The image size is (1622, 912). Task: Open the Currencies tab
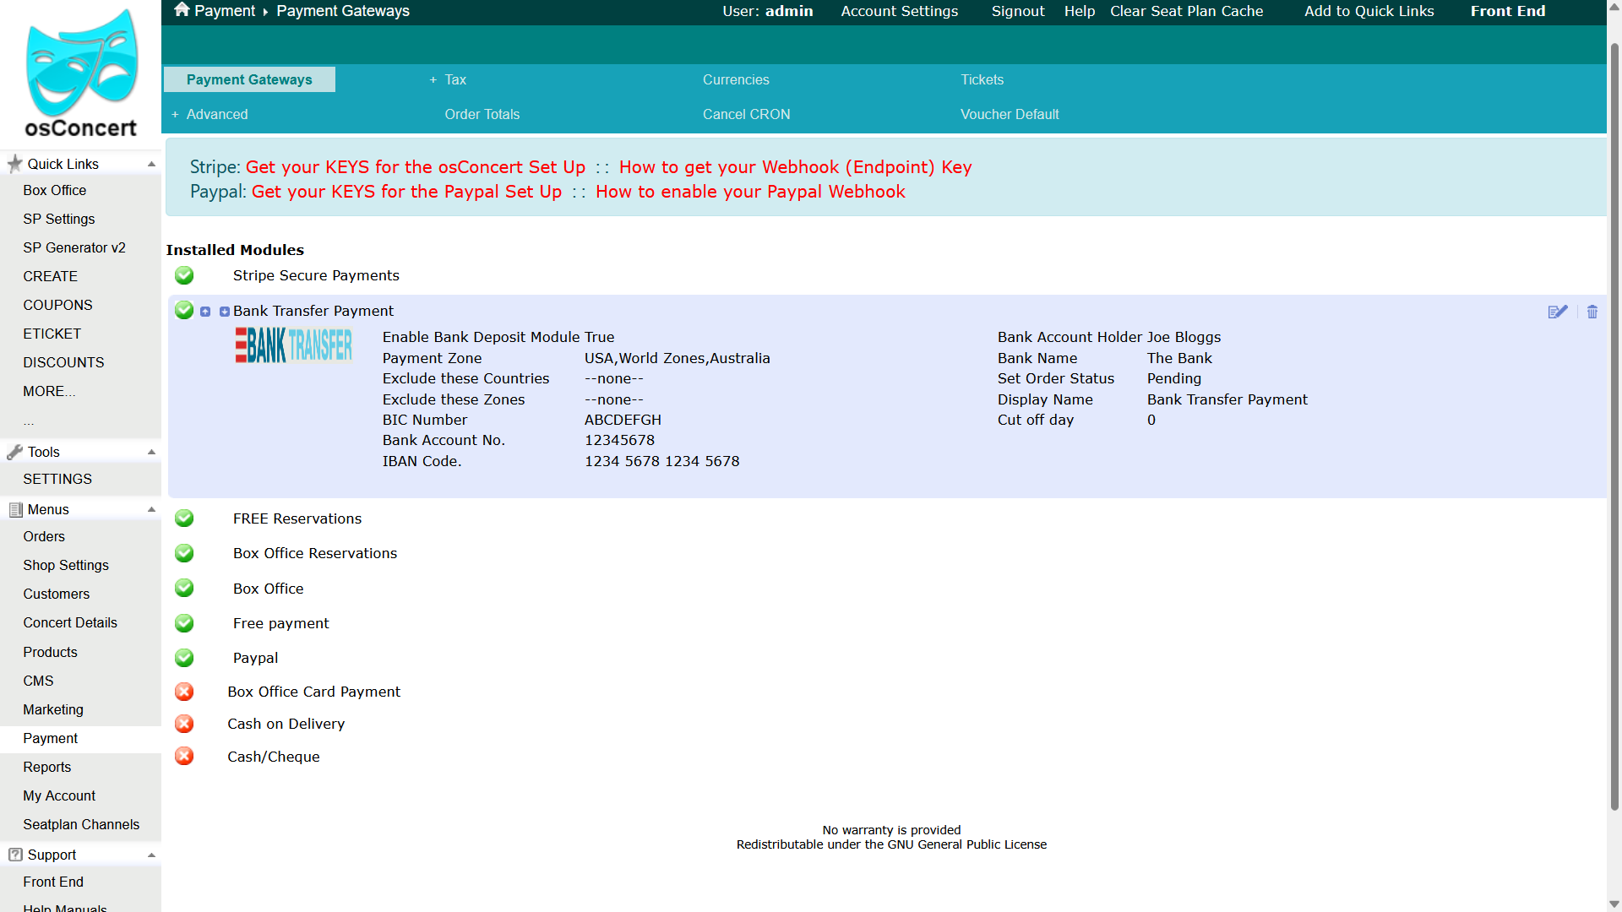coord(736,79)
